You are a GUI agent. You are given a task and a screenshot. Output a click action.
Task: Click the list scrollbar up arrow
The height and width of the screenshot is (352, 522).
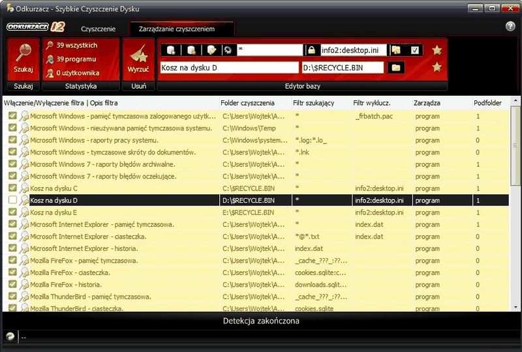click(x=515, y=100)
